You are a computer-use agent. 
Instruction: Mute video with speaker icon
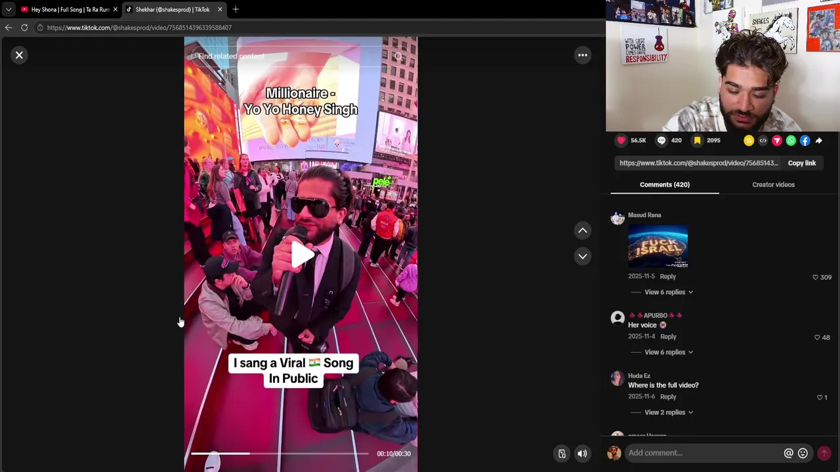582,454
